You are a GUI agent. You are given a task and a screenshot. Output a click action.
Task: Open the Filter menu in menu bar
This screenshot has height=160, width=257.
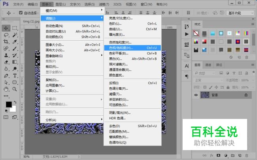tap(104, 4)
